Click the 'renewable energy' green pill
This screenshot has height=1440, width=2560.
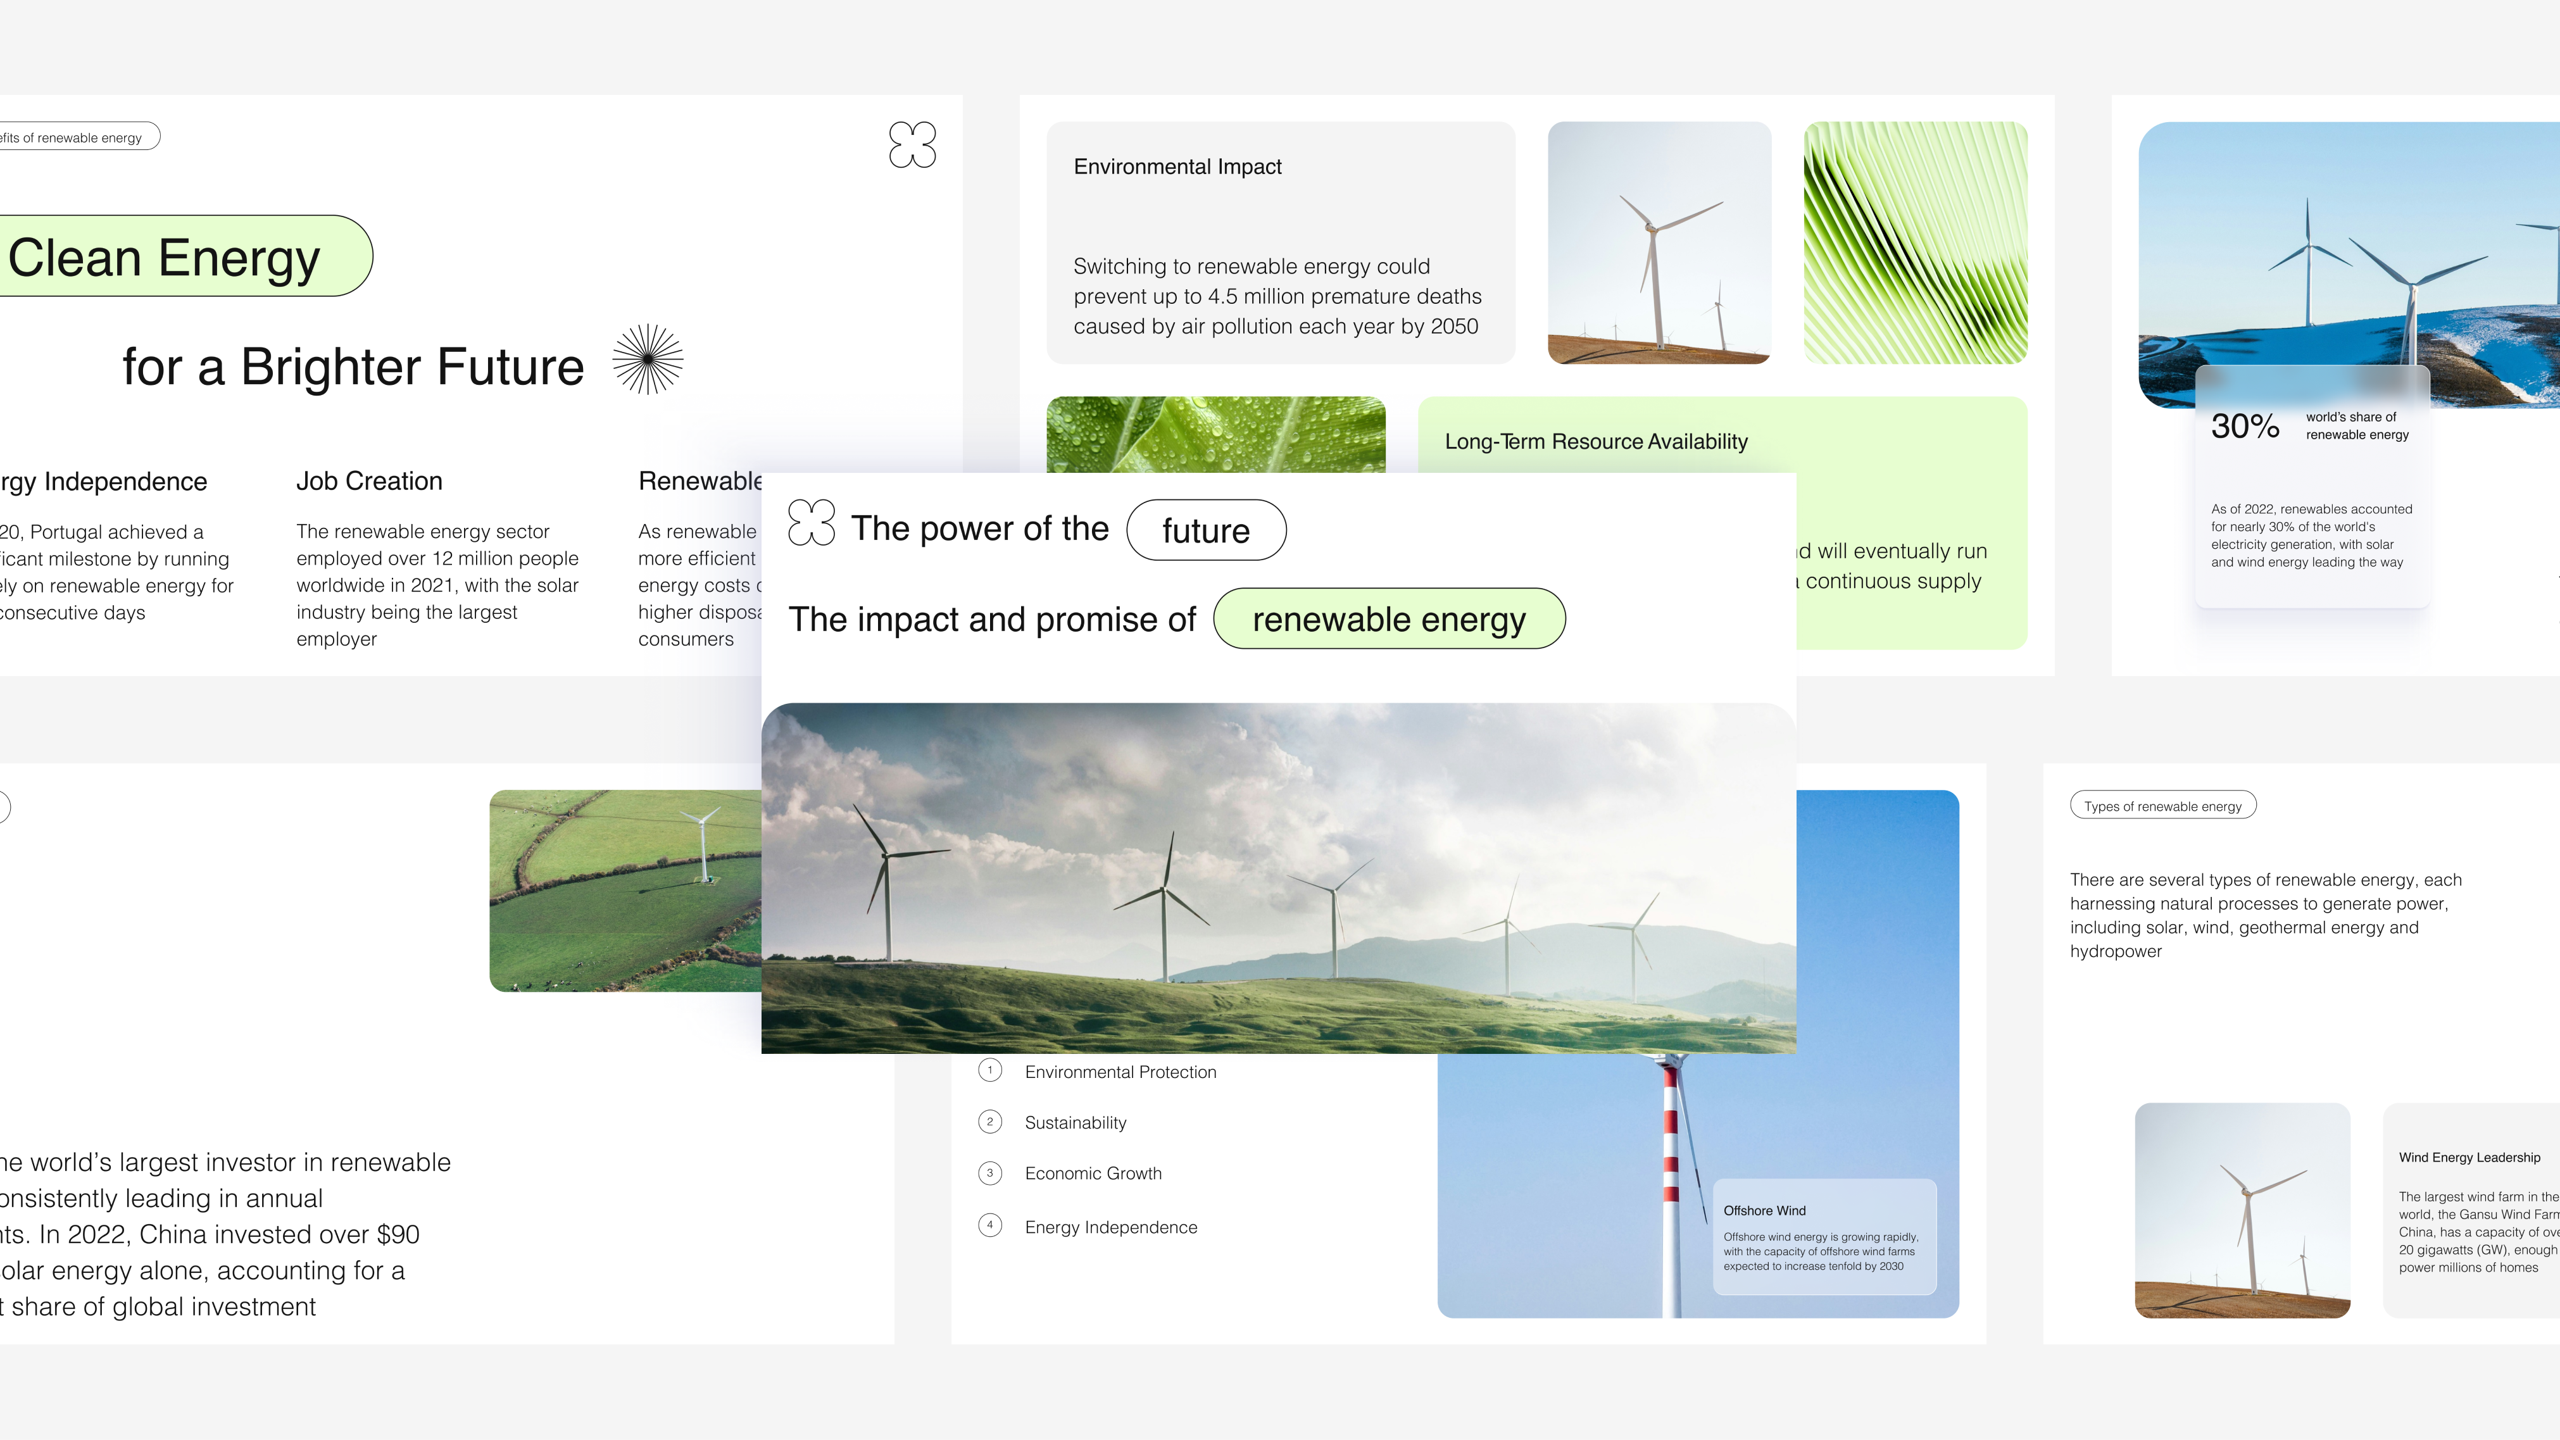(x=1390, y=619)
